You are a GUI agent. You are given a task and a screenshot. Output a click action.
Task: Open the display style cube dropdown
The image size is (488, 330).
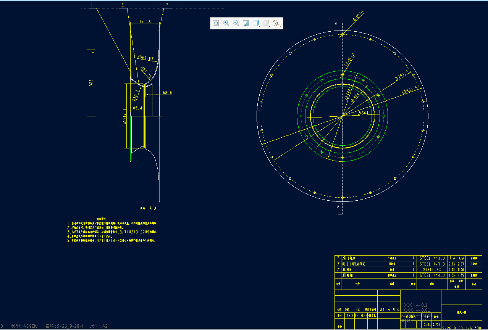coord(256,23)
